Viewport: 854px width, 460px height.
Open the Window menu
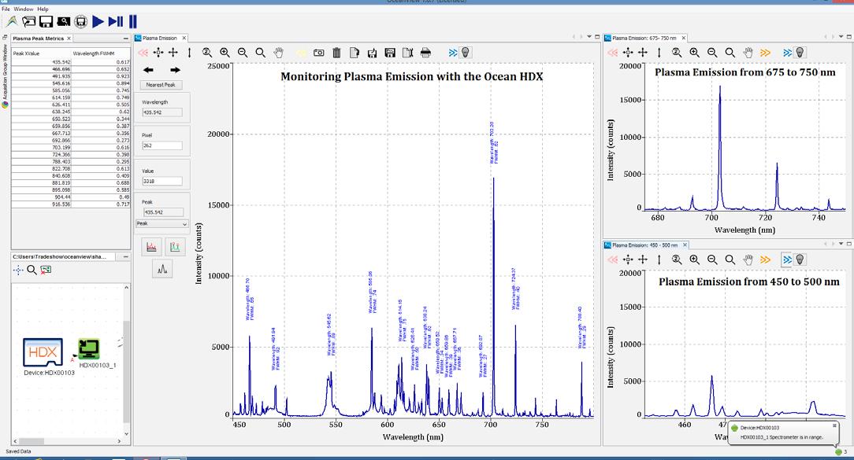24,9
